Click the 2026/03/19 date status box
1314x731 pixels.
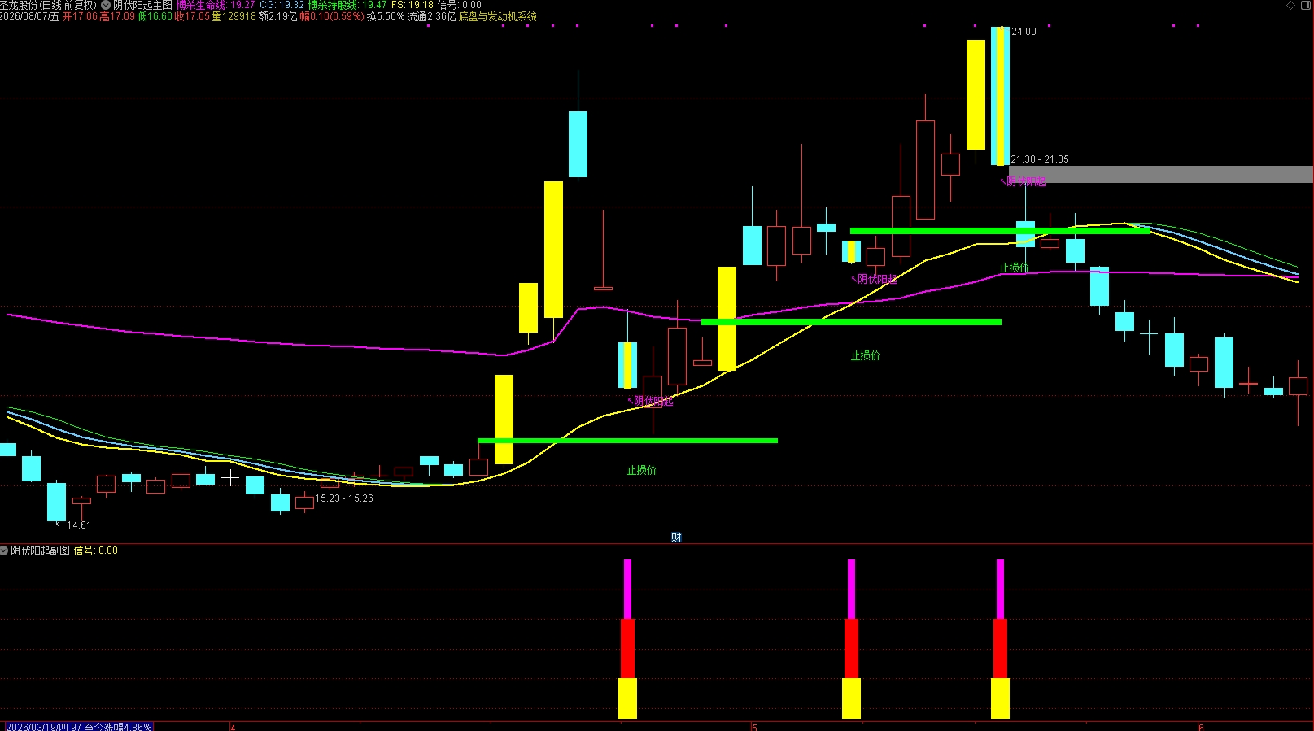(78, 727)
